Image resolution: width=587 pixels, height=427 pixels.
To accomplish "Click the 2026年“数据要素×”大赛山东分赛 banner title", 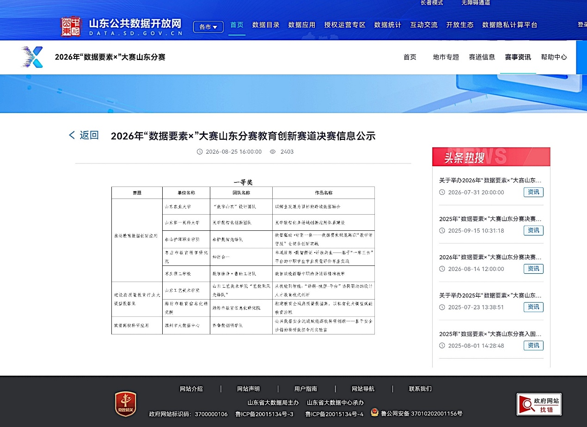I will tap(110, 57).
